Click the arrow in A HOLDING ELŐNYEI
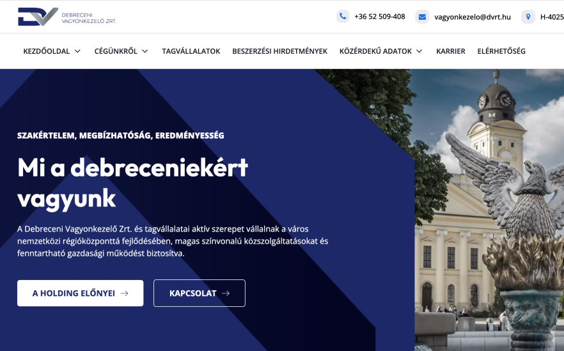The width and height of the screenshot is (564, 351). pos(125,293)
